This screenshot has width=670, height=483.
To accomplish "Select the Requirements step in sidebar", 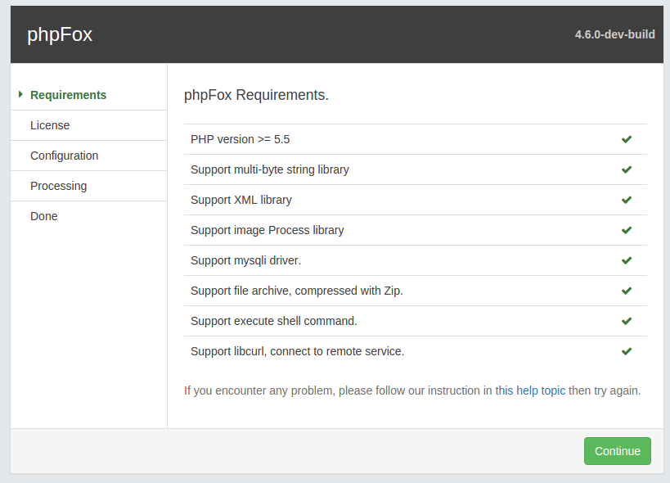I will (68, 95).
